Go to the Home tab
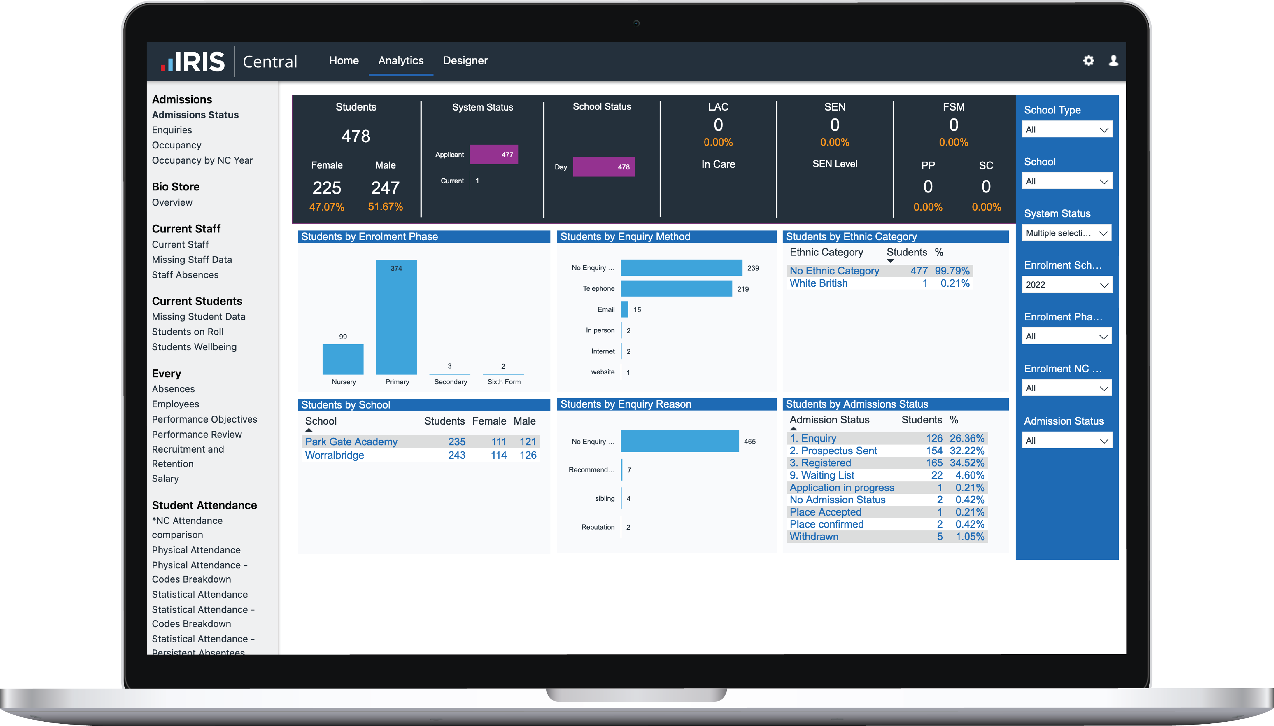This screenshot has width=1274, height=726. coord(343,60)
